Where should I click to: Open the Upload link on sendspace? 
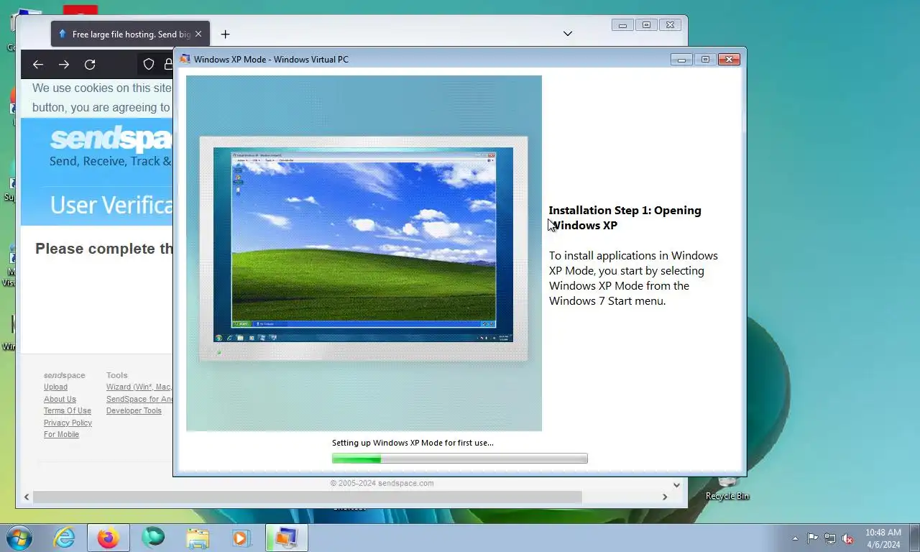(x=55, y=387)
